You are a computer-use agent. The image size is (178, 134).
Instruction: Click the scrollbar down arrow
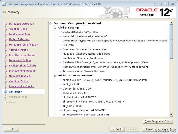click(171, 115)
